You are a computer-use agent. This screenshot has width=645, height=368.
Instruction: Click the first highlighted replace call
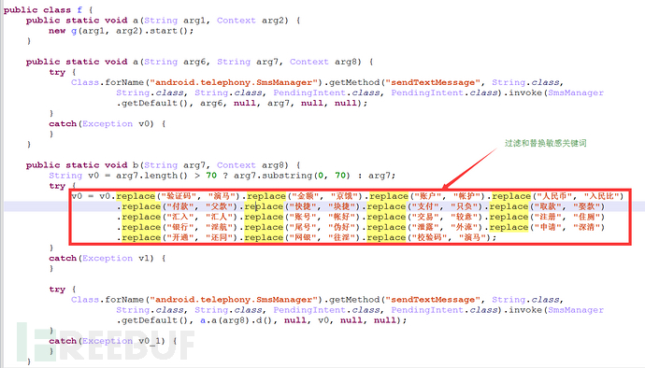click(x=136, y=196)
